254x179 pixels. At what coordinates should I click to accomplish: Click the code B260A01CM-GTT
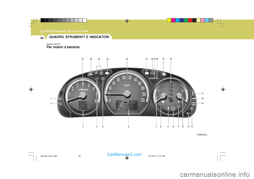pyautogui.click(x=54, y=44)
